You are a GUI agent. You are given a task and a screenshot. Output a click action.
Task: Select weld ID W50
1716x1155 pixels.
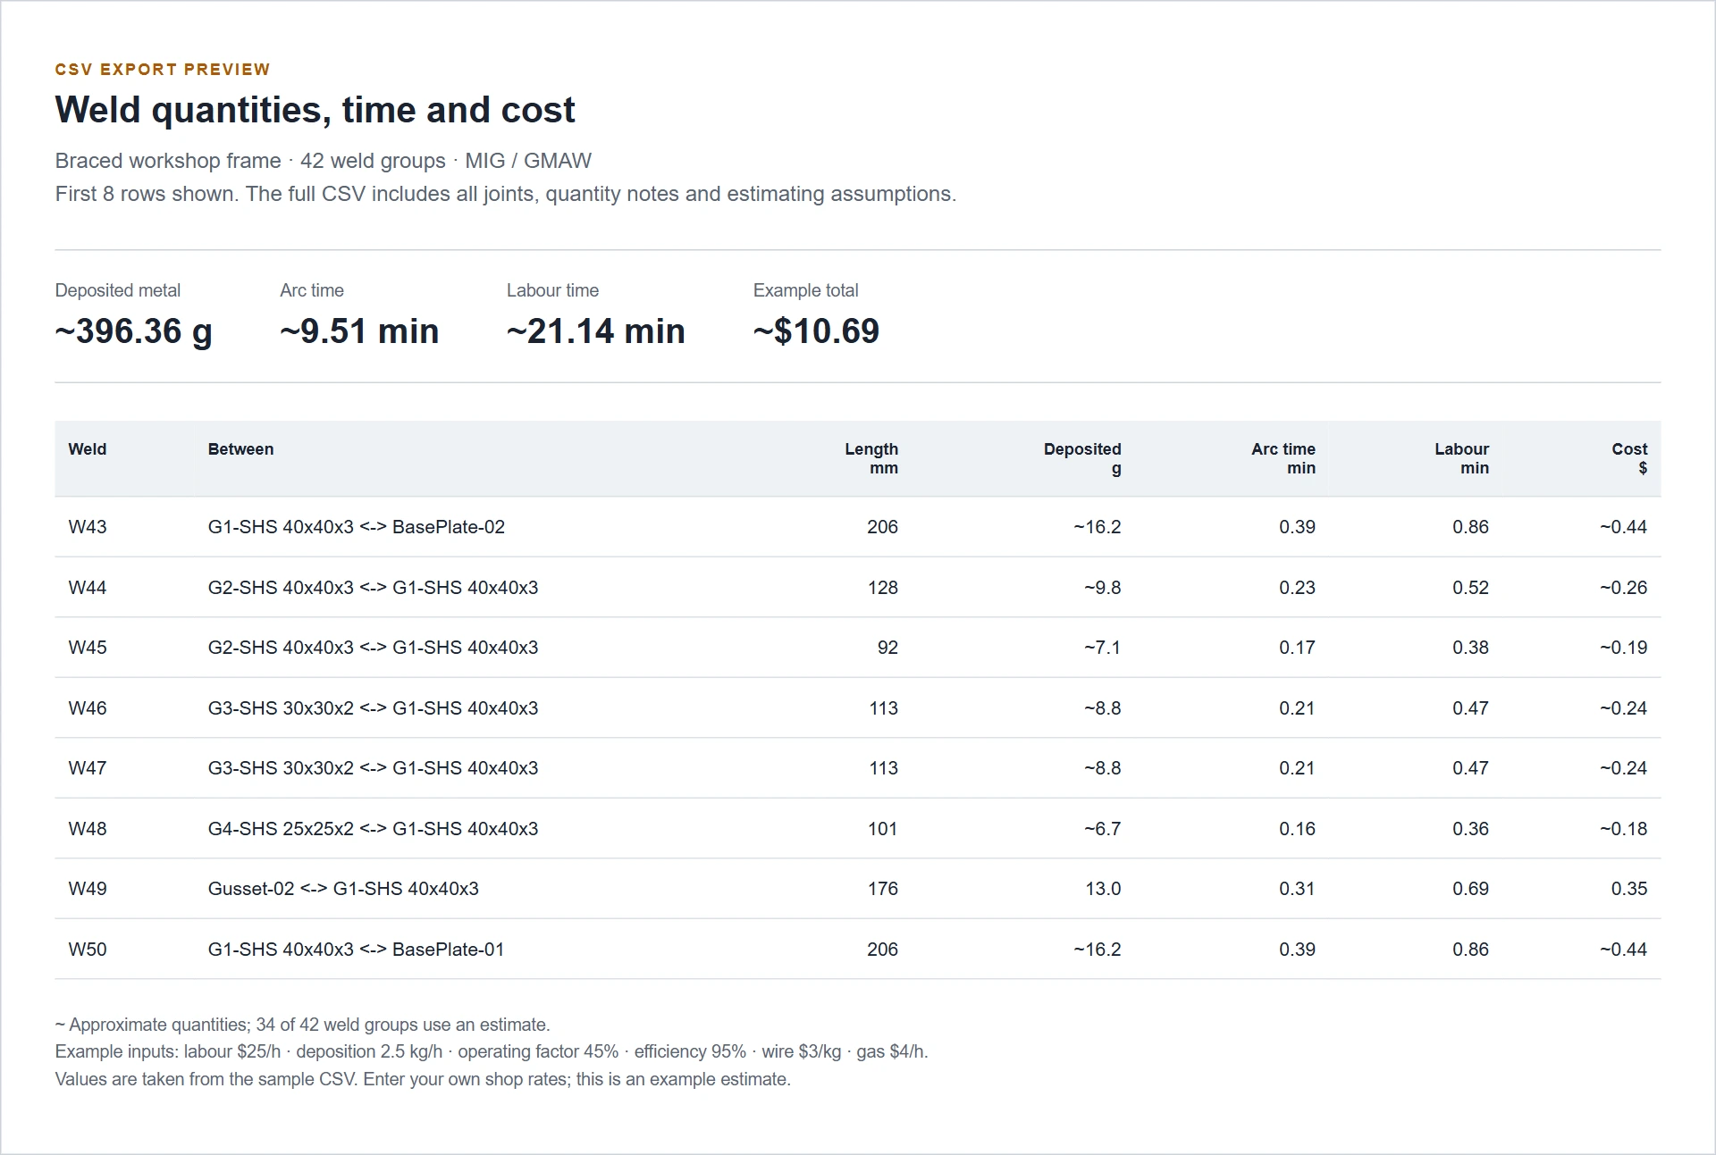click(x=88, y=950)
